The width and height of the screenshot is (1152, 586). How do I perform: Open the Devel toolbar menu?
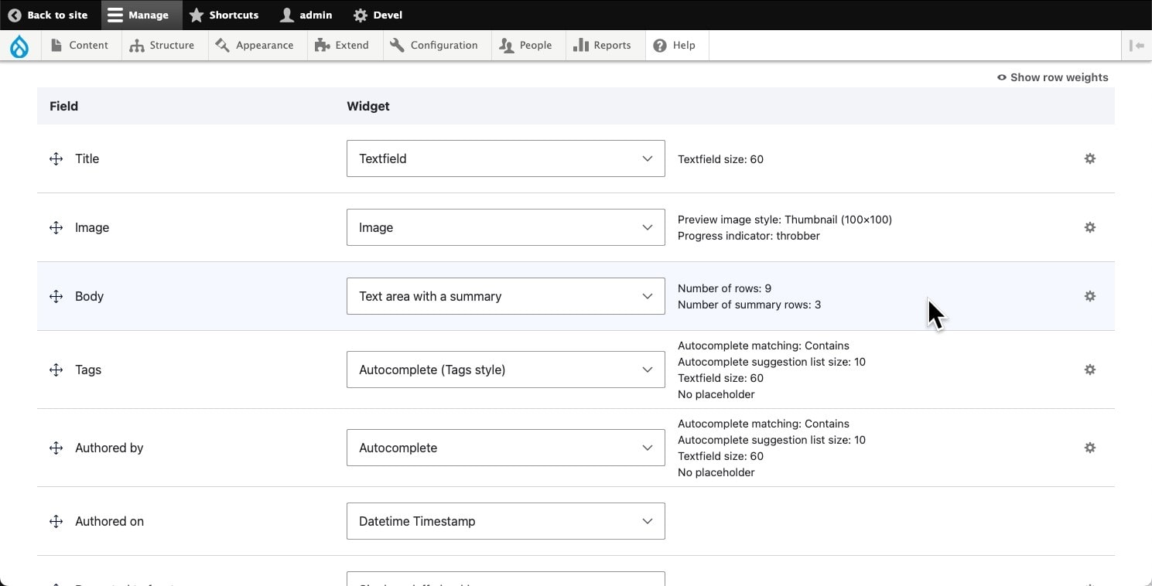378,15
